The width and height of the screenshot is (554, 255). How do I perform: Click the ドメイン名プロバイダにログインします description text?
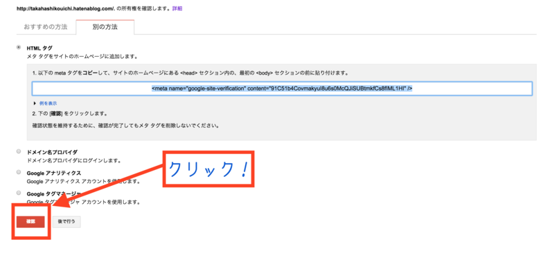[x=74, y=160]
